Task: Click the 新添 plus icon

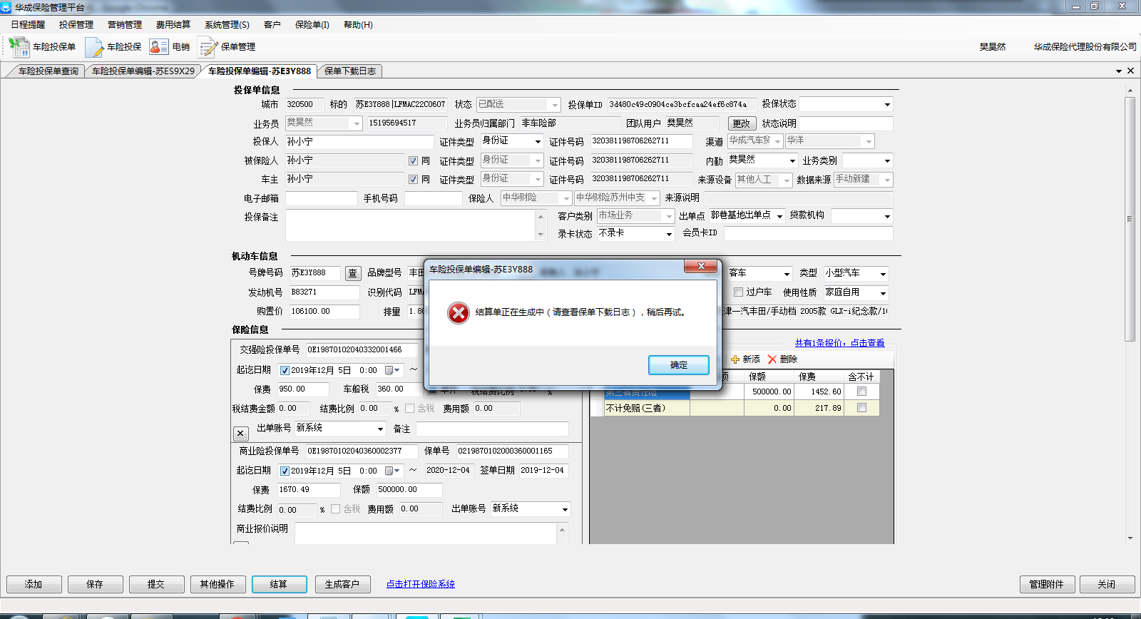Action: pyautogui.click(x=735, y=359)
